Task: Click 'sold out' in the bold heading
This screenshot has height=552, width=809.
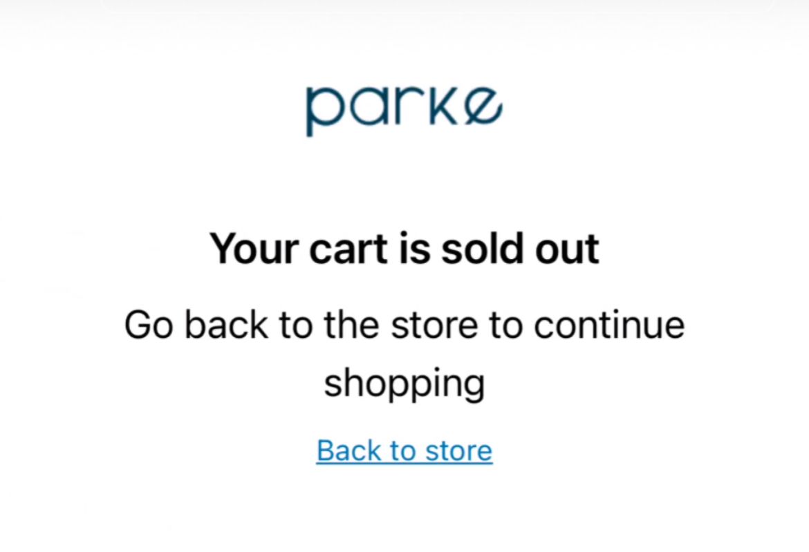Action: (x=520, y=248)
